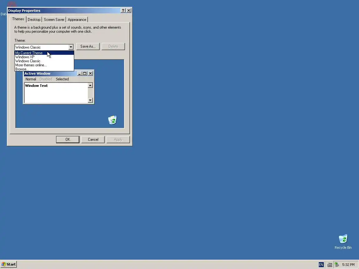Click Disabled in the preview menu
Viewport: 359px width, 269px height.
coord(46,79)
